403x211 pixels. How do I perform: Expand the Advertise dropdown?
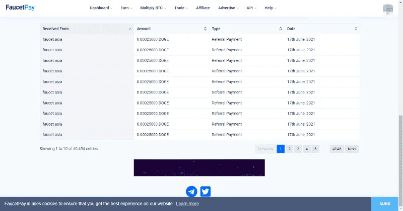tap(229, 8)
